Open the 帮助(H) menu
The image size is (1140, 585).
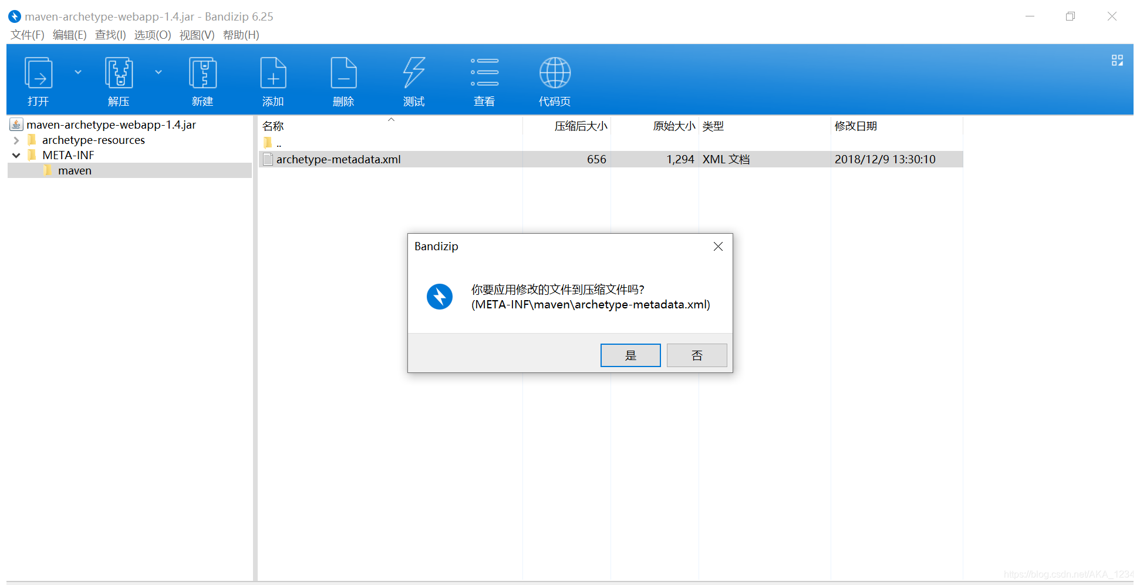241,35
